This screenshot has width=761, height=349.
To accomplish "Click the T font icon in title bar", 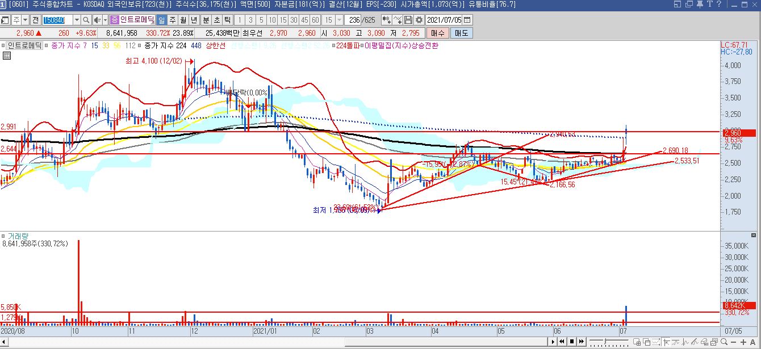I will click(709, 5).
